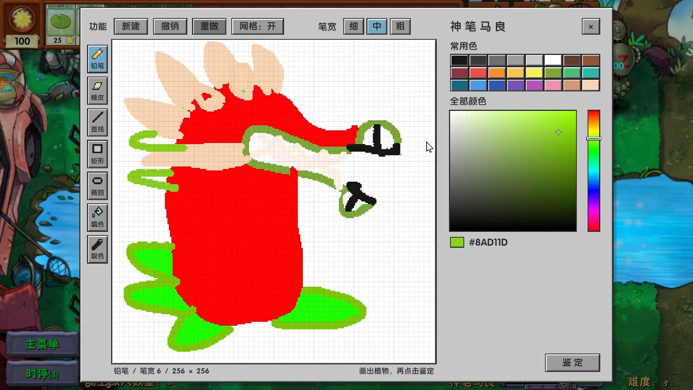Image resolution: width=693 pixels, height=390 pixels.
Task: Set brush width to medium (中)
Action: pyautogui.click(x=377, y=26)
